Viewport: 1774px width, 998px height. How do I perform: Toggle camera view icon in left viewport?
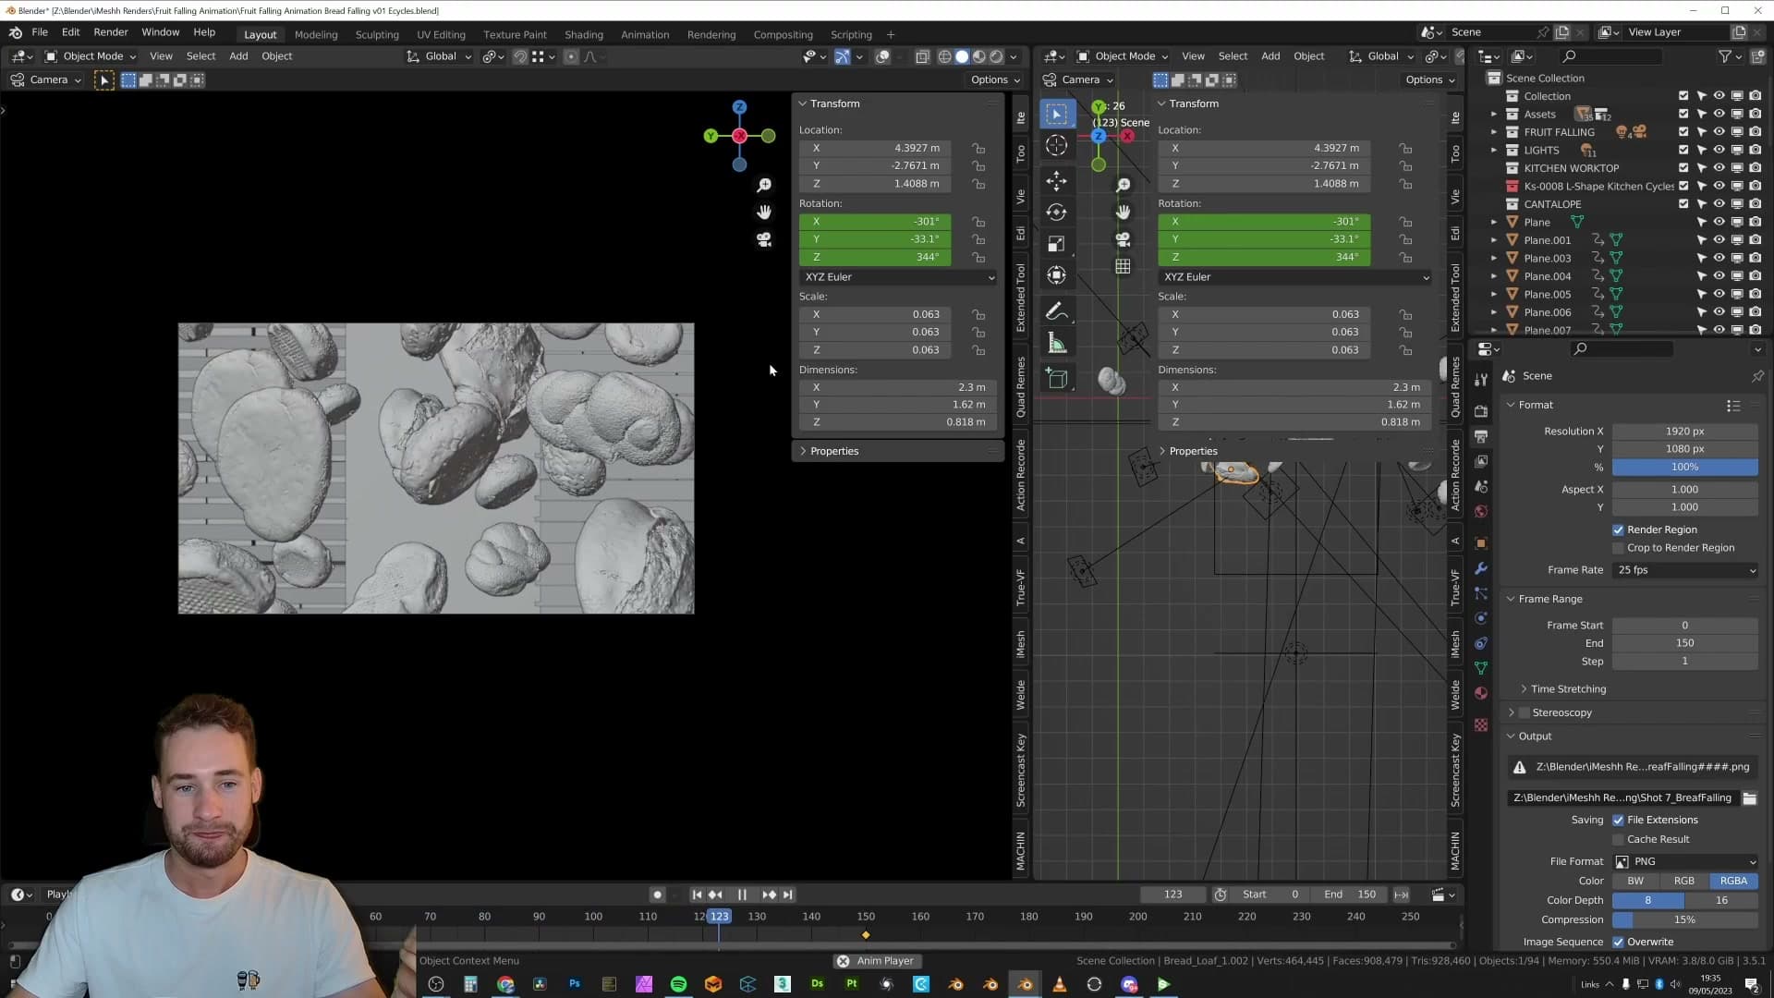(764, 239)
